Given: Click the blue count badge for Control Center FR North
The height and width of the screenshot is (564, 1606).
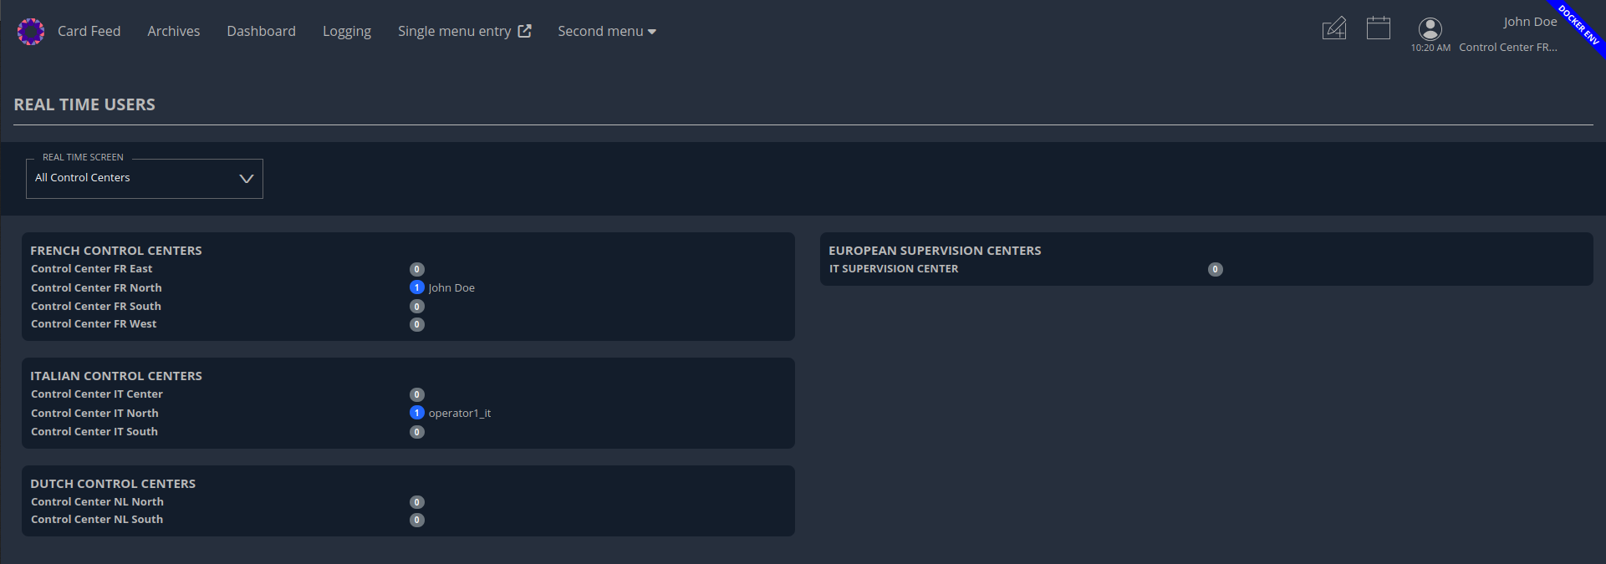Looking at the screenshot, I should (x=417, y=287).
